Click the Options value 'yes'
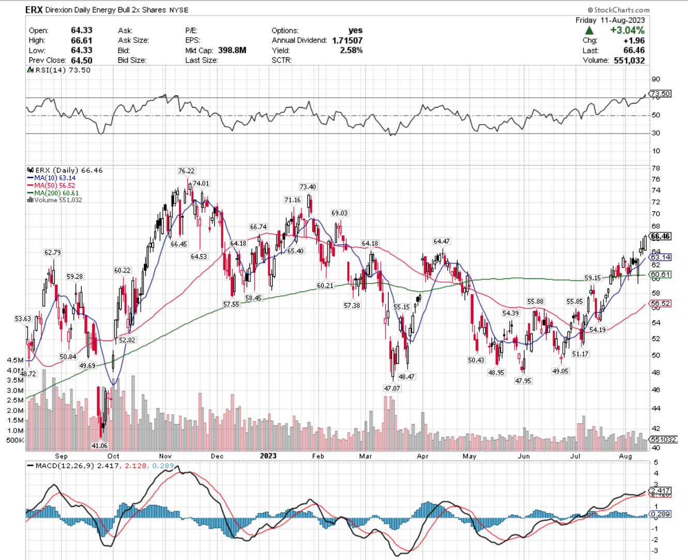Viewport: 688px width, 560px height. 355,31
